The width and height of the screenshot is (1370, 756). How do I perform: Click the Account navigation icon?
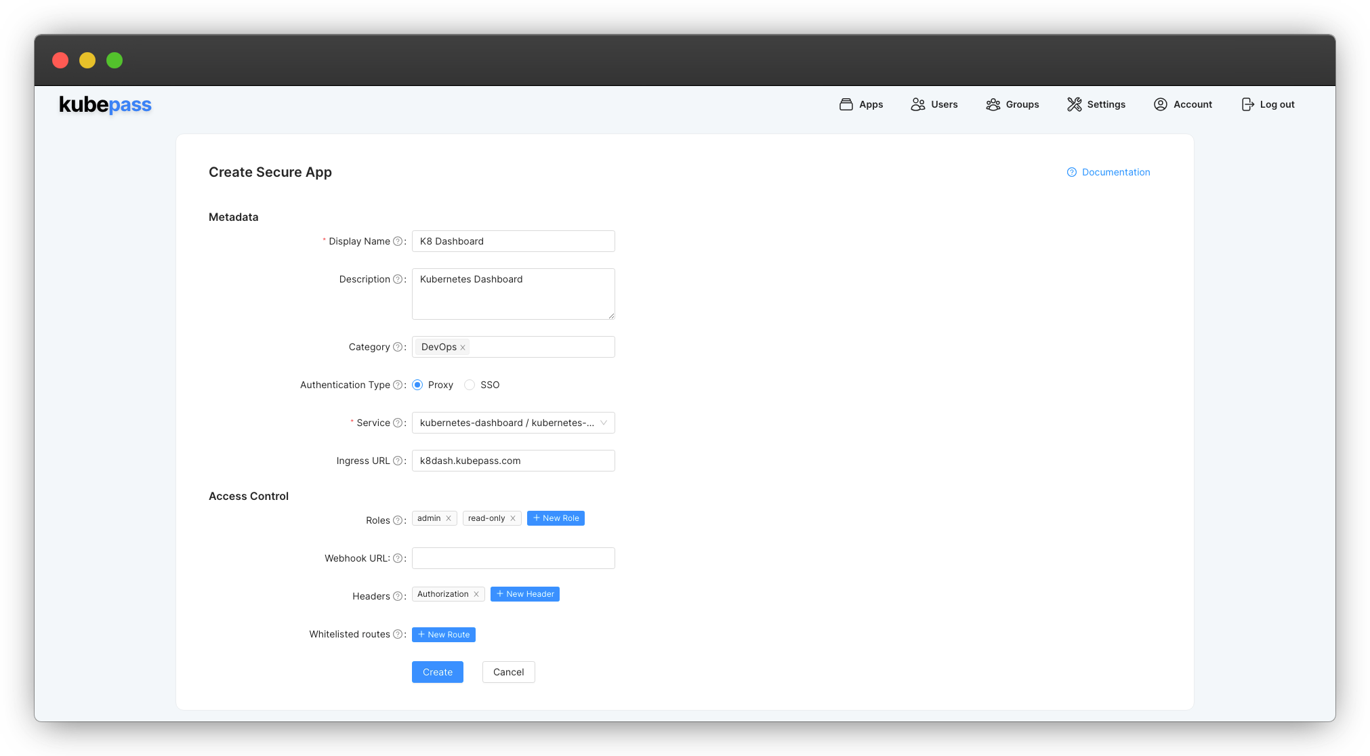point(1160,104)
